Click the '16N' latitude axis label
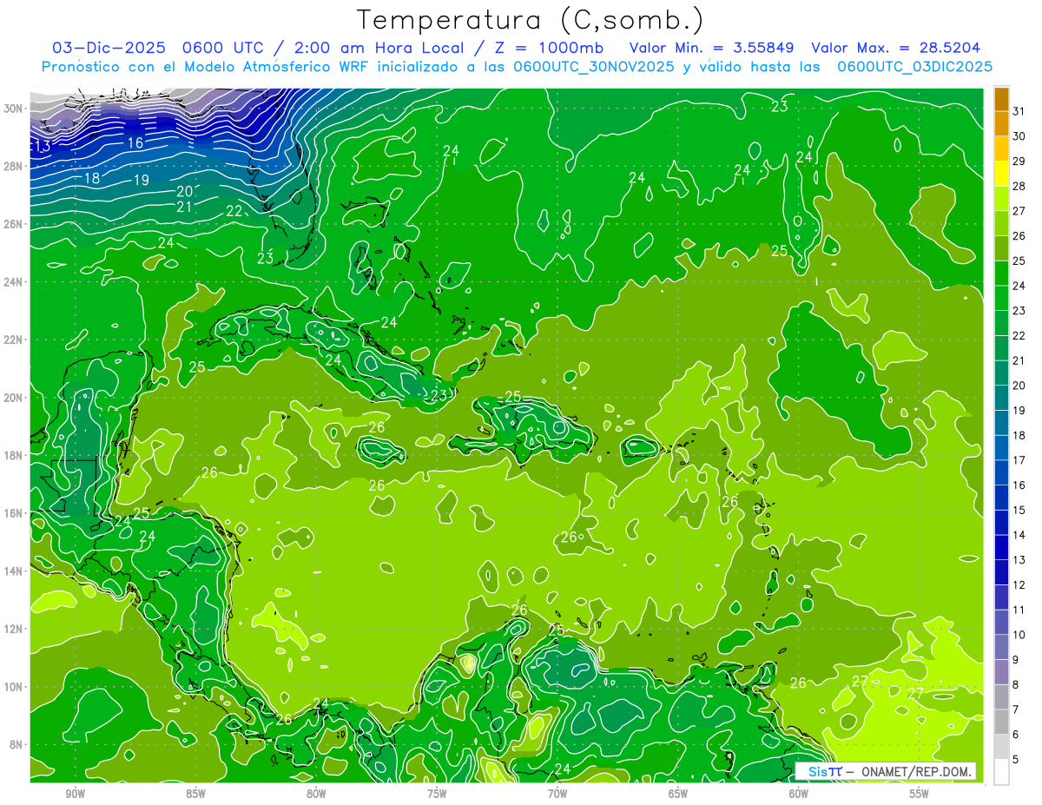 tap(15, 513)
